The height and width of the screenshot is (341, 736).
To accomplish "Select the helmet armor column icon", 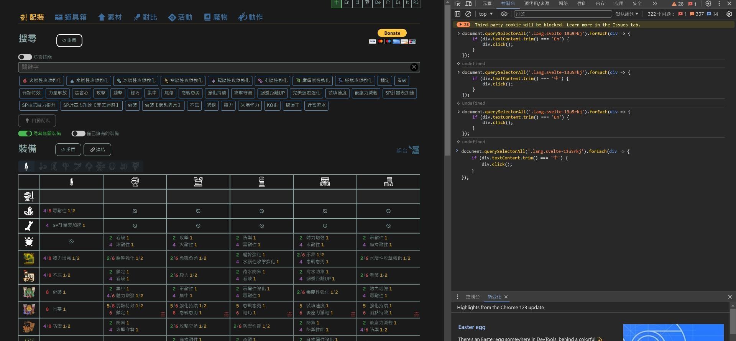I will (135, 182).
